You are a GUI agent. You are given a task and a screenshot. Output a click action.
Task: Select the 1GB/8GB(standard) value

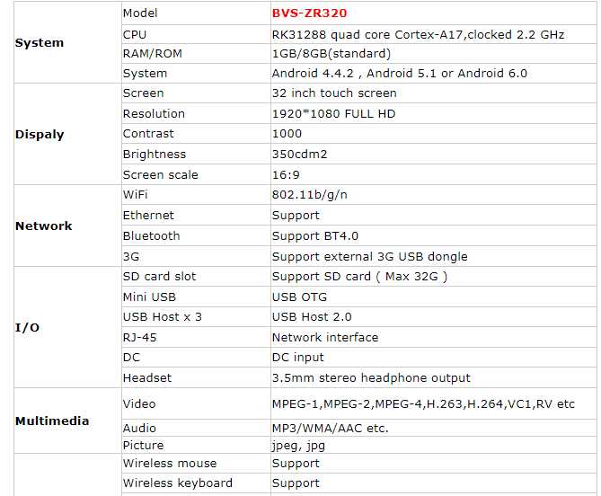point(331,54)
